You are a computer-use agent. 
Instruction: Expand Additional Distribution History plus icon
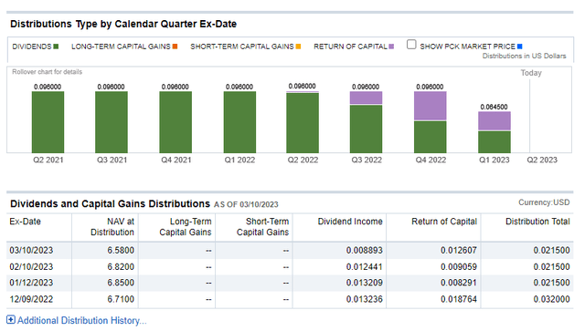click(11, 319)
